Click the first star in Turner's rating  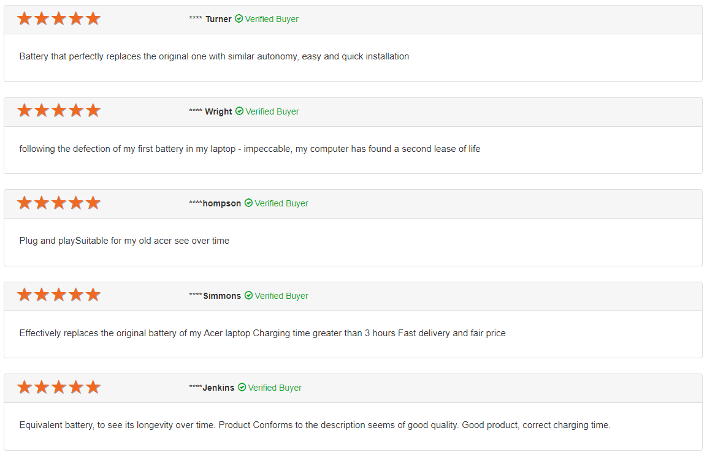(25, 19)
